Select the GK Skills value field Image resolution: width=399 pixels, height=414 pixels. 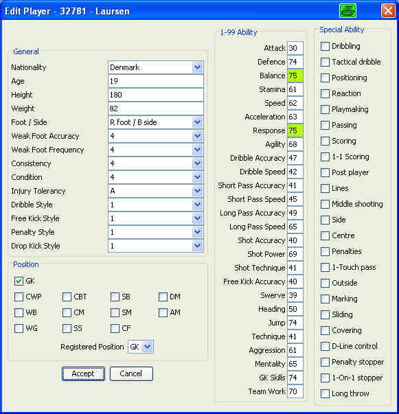pyautogui.click(x=295, y=378)
